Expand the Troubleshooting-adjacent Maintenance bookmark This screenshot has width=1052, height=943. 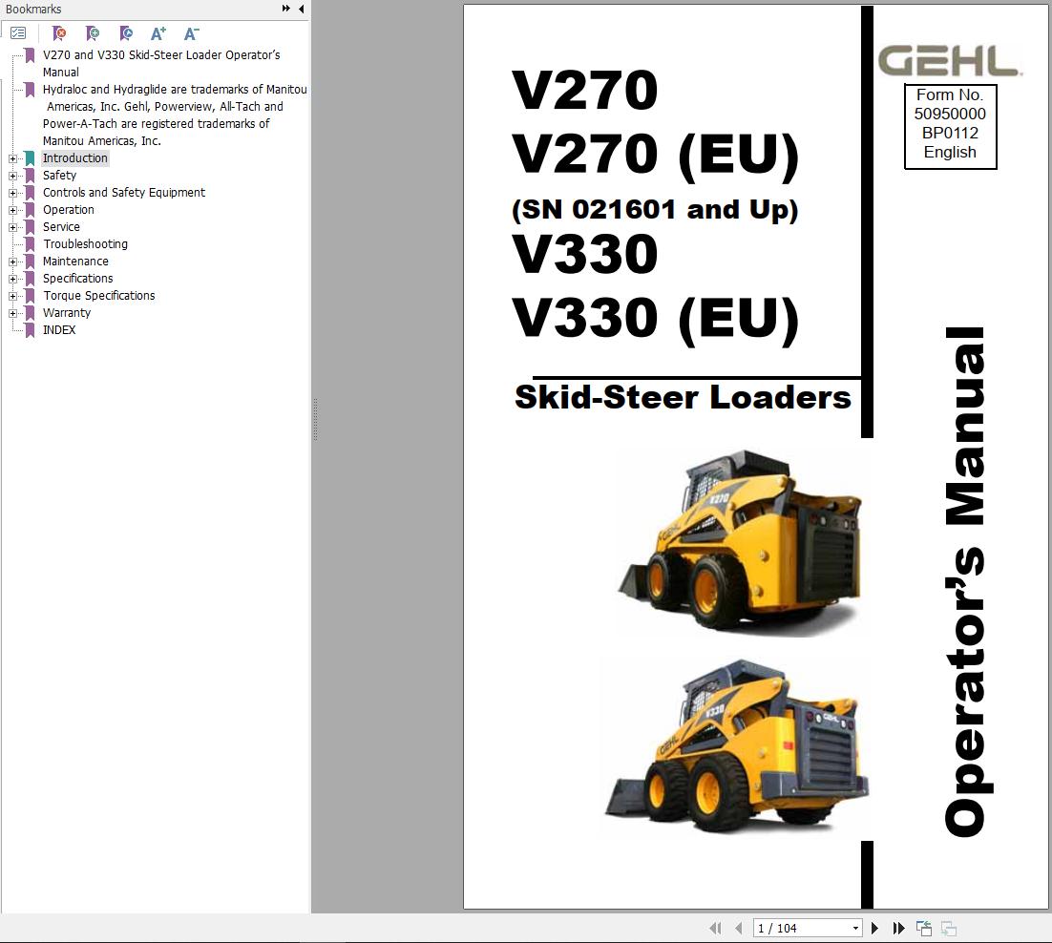click(11, 261)
